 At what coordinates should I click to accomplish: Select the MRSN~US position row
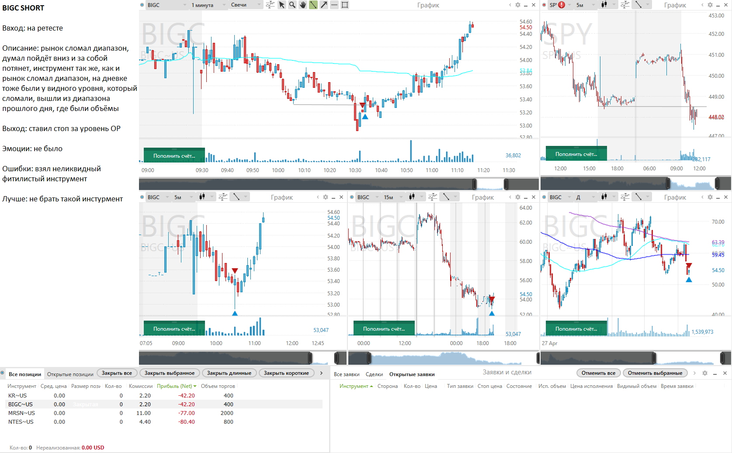(165, 413)
